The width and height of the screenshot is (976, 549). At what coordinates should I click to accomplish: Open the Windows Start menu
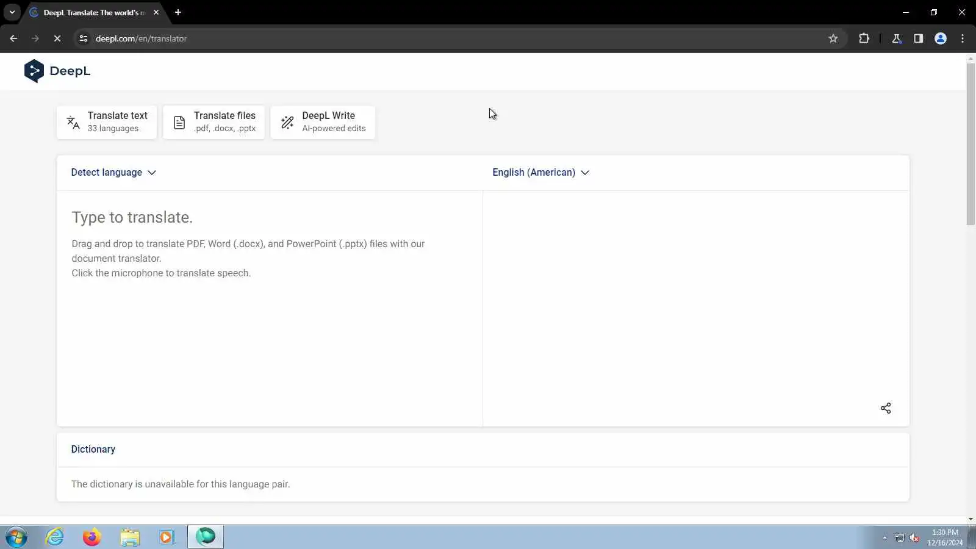pyautogui.click(x=16, y=537)
